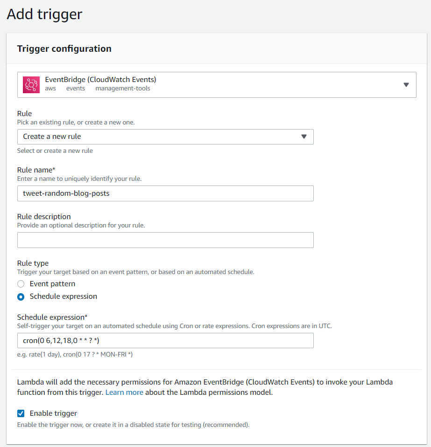431x447 pixels.
Task: Click the aws tag under EventBridge
Action: [50, 89]
